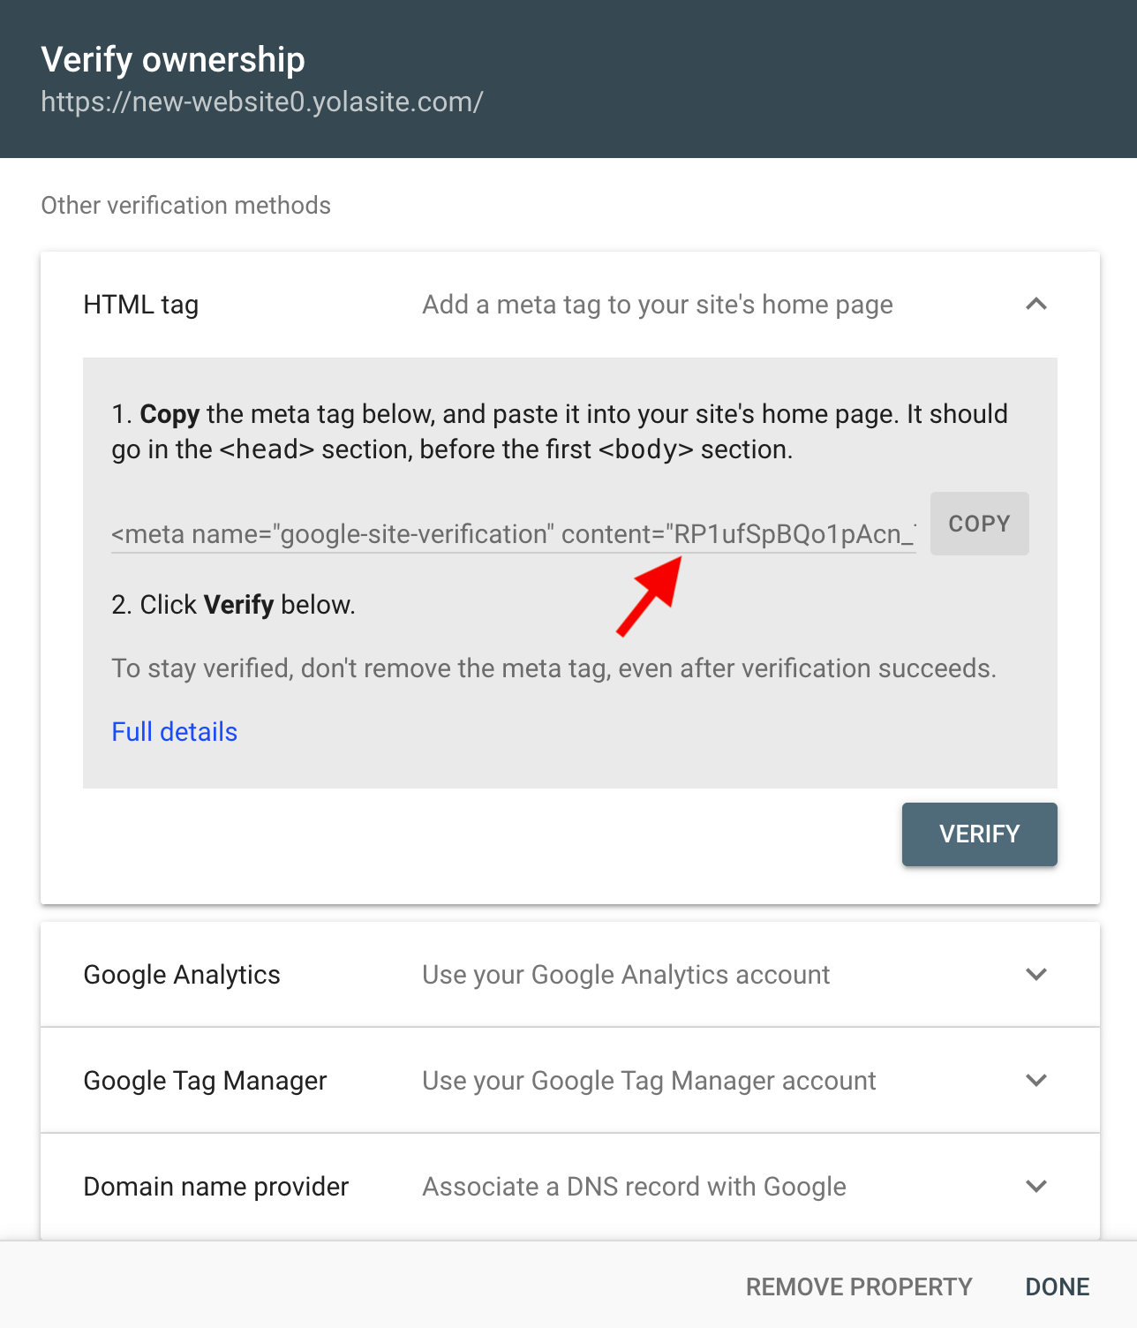The image size is (1137, 1328).
Task: Expand the Google Analytics chevron arrow
Action: coord(1036,975)
